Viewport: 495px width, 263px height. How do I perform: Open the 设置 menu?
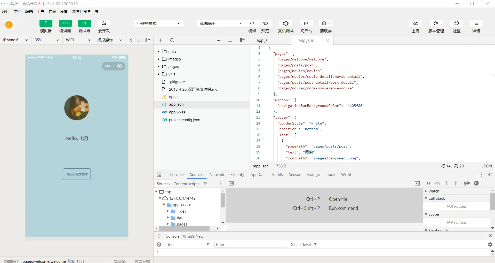pos(64,11)
